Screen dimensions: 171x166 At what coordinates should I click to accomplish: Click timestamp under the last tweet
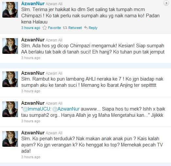[x=31, y=157]
